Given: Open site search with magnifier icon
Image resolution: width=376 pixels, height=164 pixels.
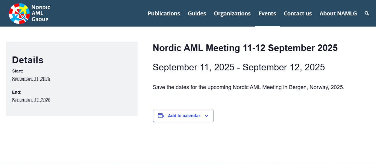Looking at the screenshot, I should [x=367, y=13].
